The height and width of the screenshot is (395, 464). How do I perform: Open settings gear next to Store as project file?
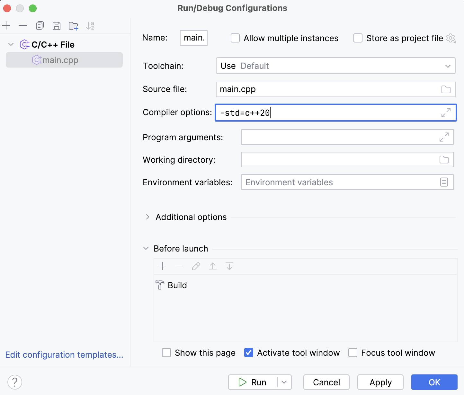click(451, 38)
